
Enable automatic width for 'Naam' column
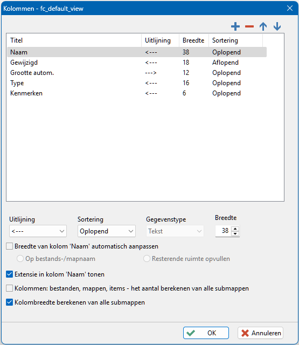[10, 246]
